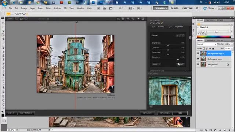
Task: Open the Image menu
Action: [x=24, y=8]
